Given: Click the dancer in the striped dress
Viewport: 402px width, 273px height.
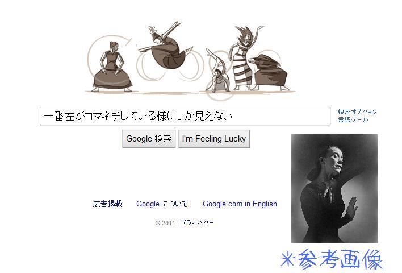Looking at the screenshot, I should click(243, 59).
